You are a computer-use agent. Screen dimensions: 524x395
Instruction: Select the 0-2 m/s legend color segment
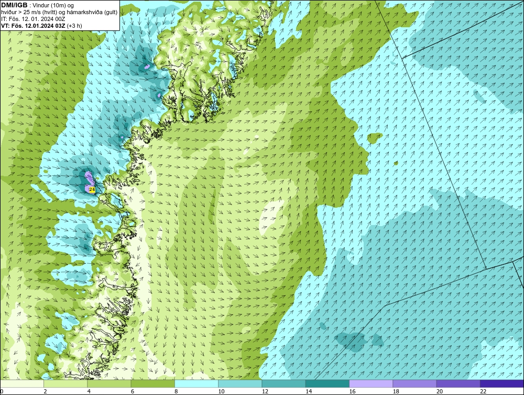tap(21, 383)
